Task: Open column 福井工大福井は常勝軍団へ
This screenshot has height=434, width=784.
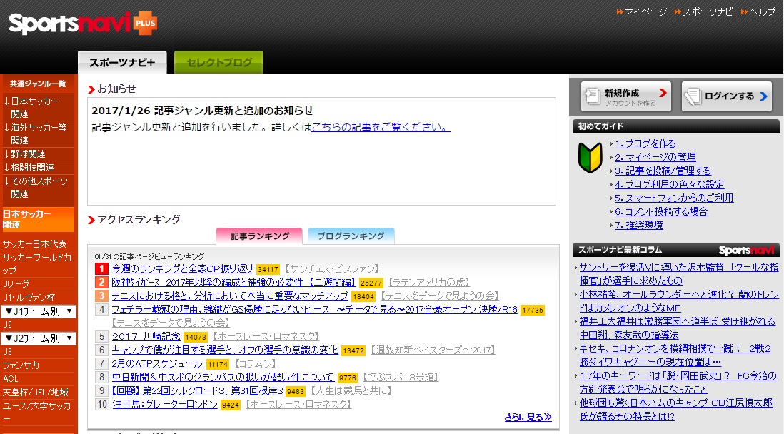Action: pyautogui.click(x=677, y=328)
